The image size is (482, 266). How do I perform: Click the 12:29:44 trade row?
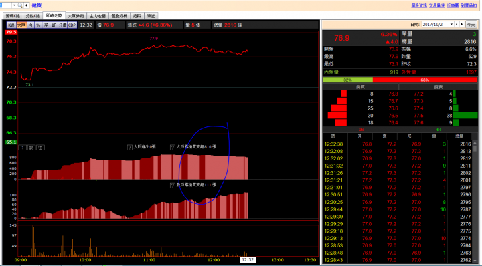click(x=397, y=209)
